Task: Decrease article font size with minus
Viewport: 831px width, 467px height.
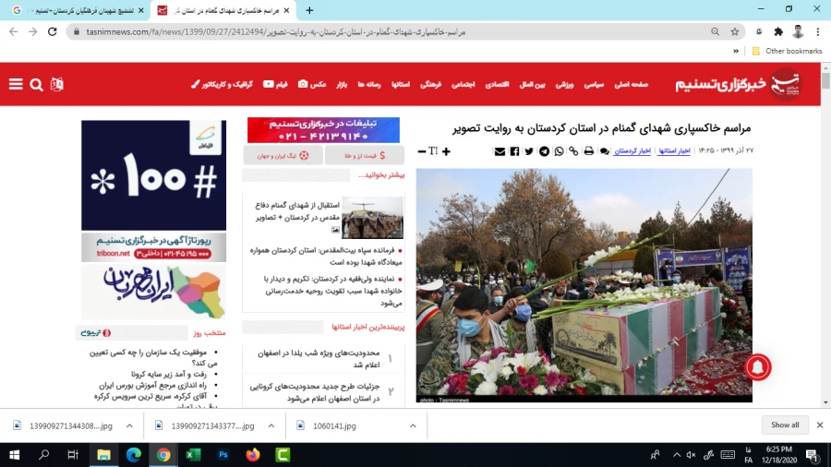Action: tap(422, 151)
